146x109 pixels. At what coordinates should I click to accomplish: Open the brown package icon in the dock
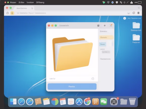38,101
